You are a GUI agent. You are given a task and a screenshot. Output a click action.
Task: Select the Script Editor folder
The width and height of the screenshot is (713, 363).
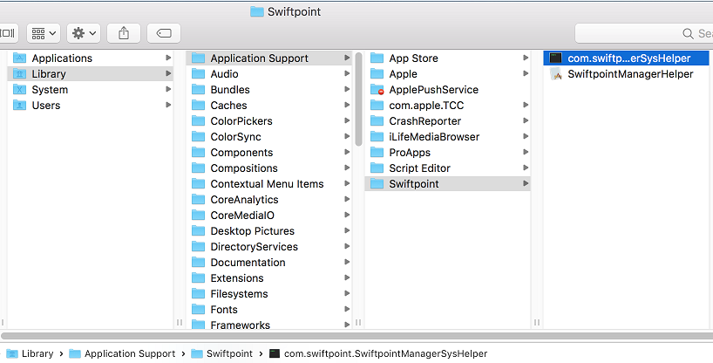[447, 168]
